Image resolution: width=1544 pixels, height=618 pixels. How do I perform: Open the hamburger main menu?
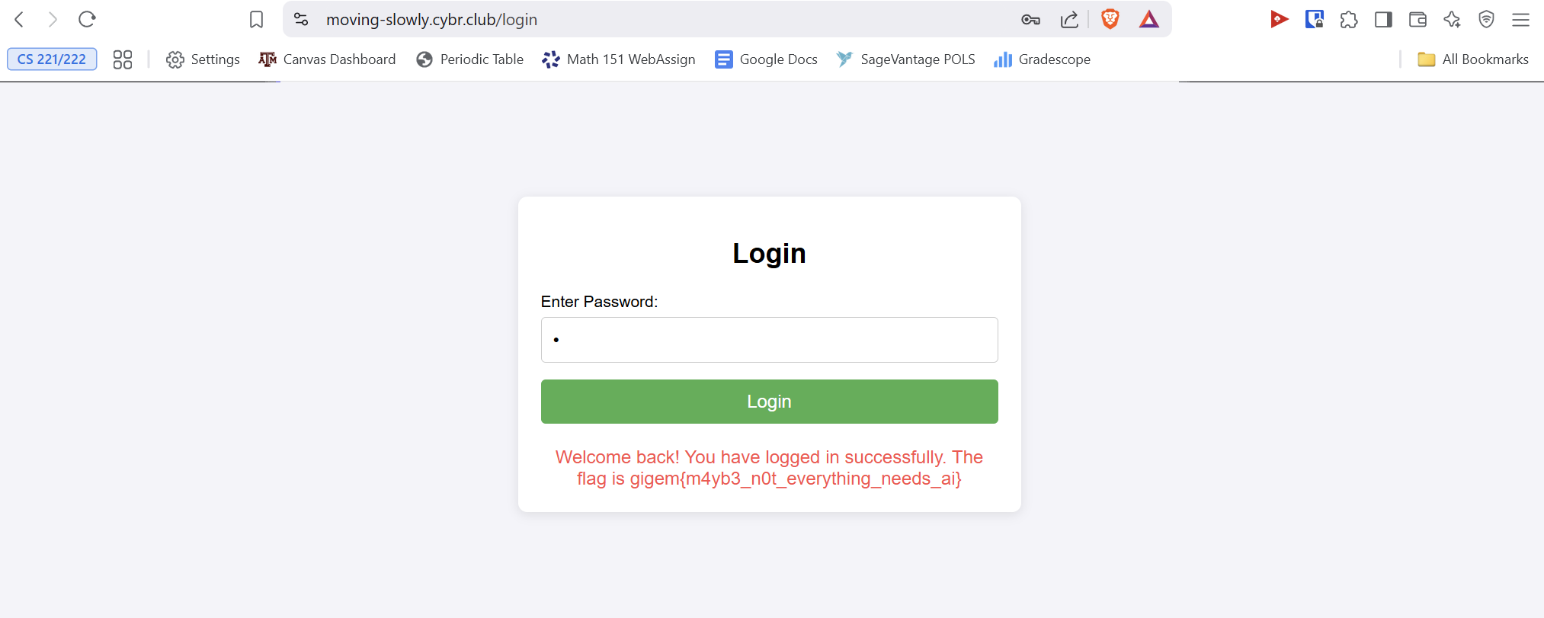pyautogui.click(x=1520, y=20)
